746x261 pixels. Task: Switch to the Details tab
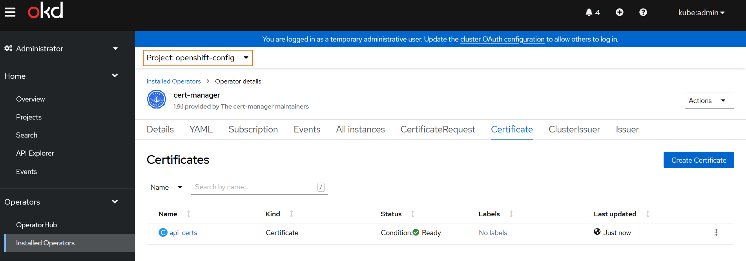pos(160,129)
